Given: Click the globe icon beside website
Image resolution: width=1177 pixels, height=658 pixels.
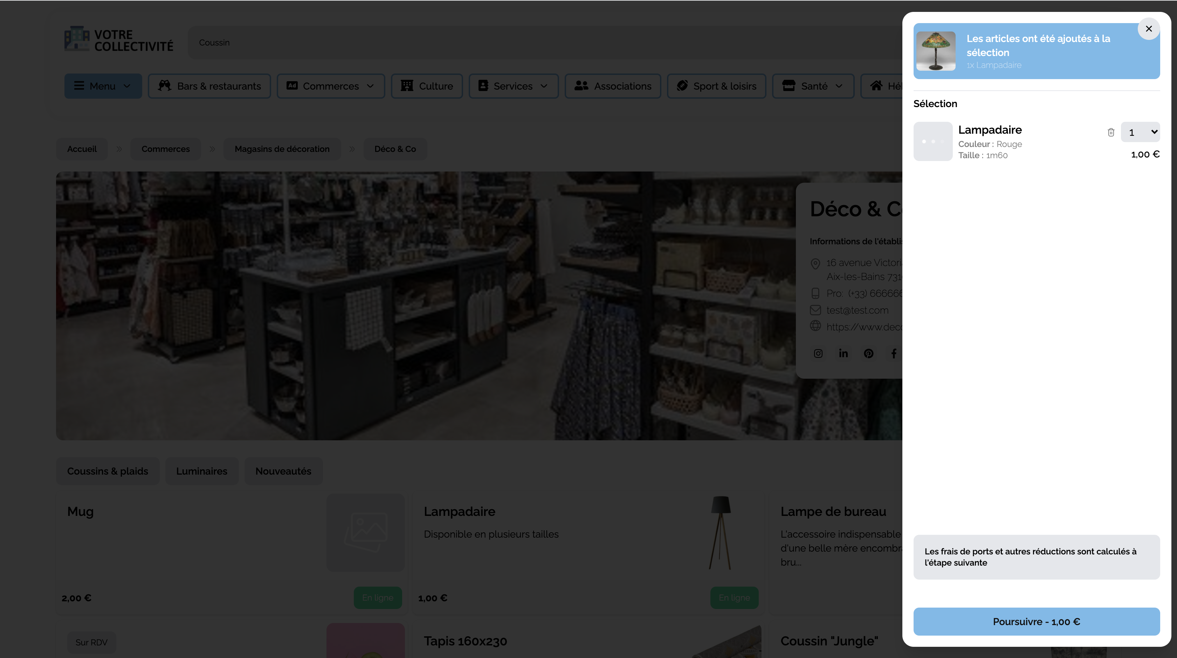Looking at the screenshot, I should 815,325.
